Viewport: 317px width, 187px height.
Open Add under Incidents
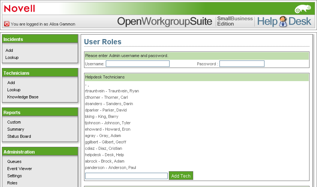(9, 50)
